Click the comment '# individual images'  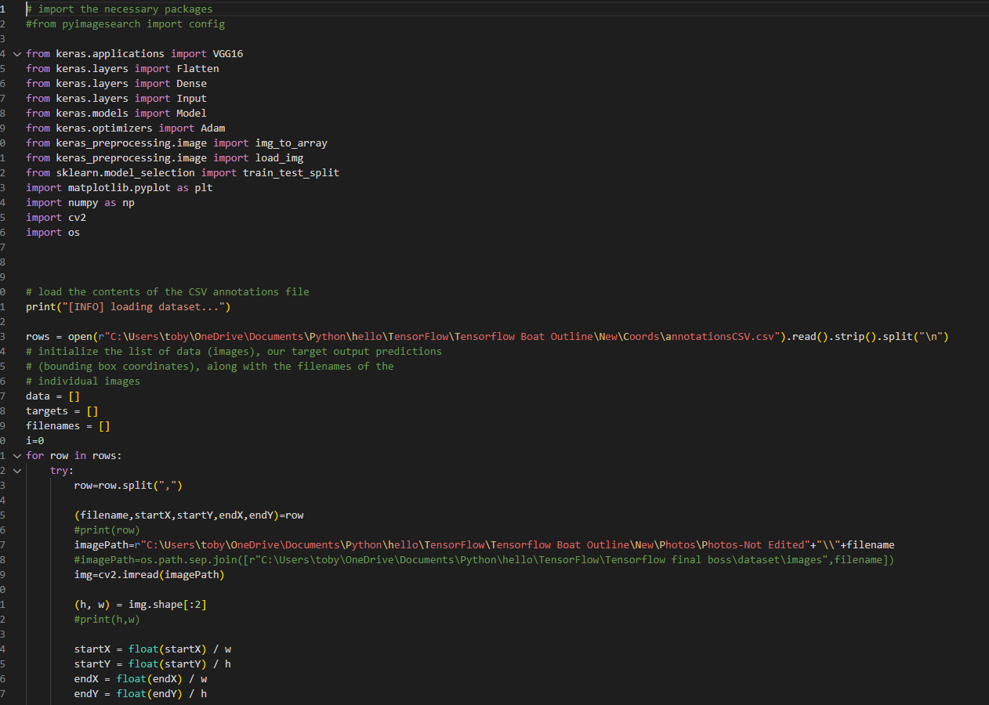pyautogui.click(x=83, y=381)
